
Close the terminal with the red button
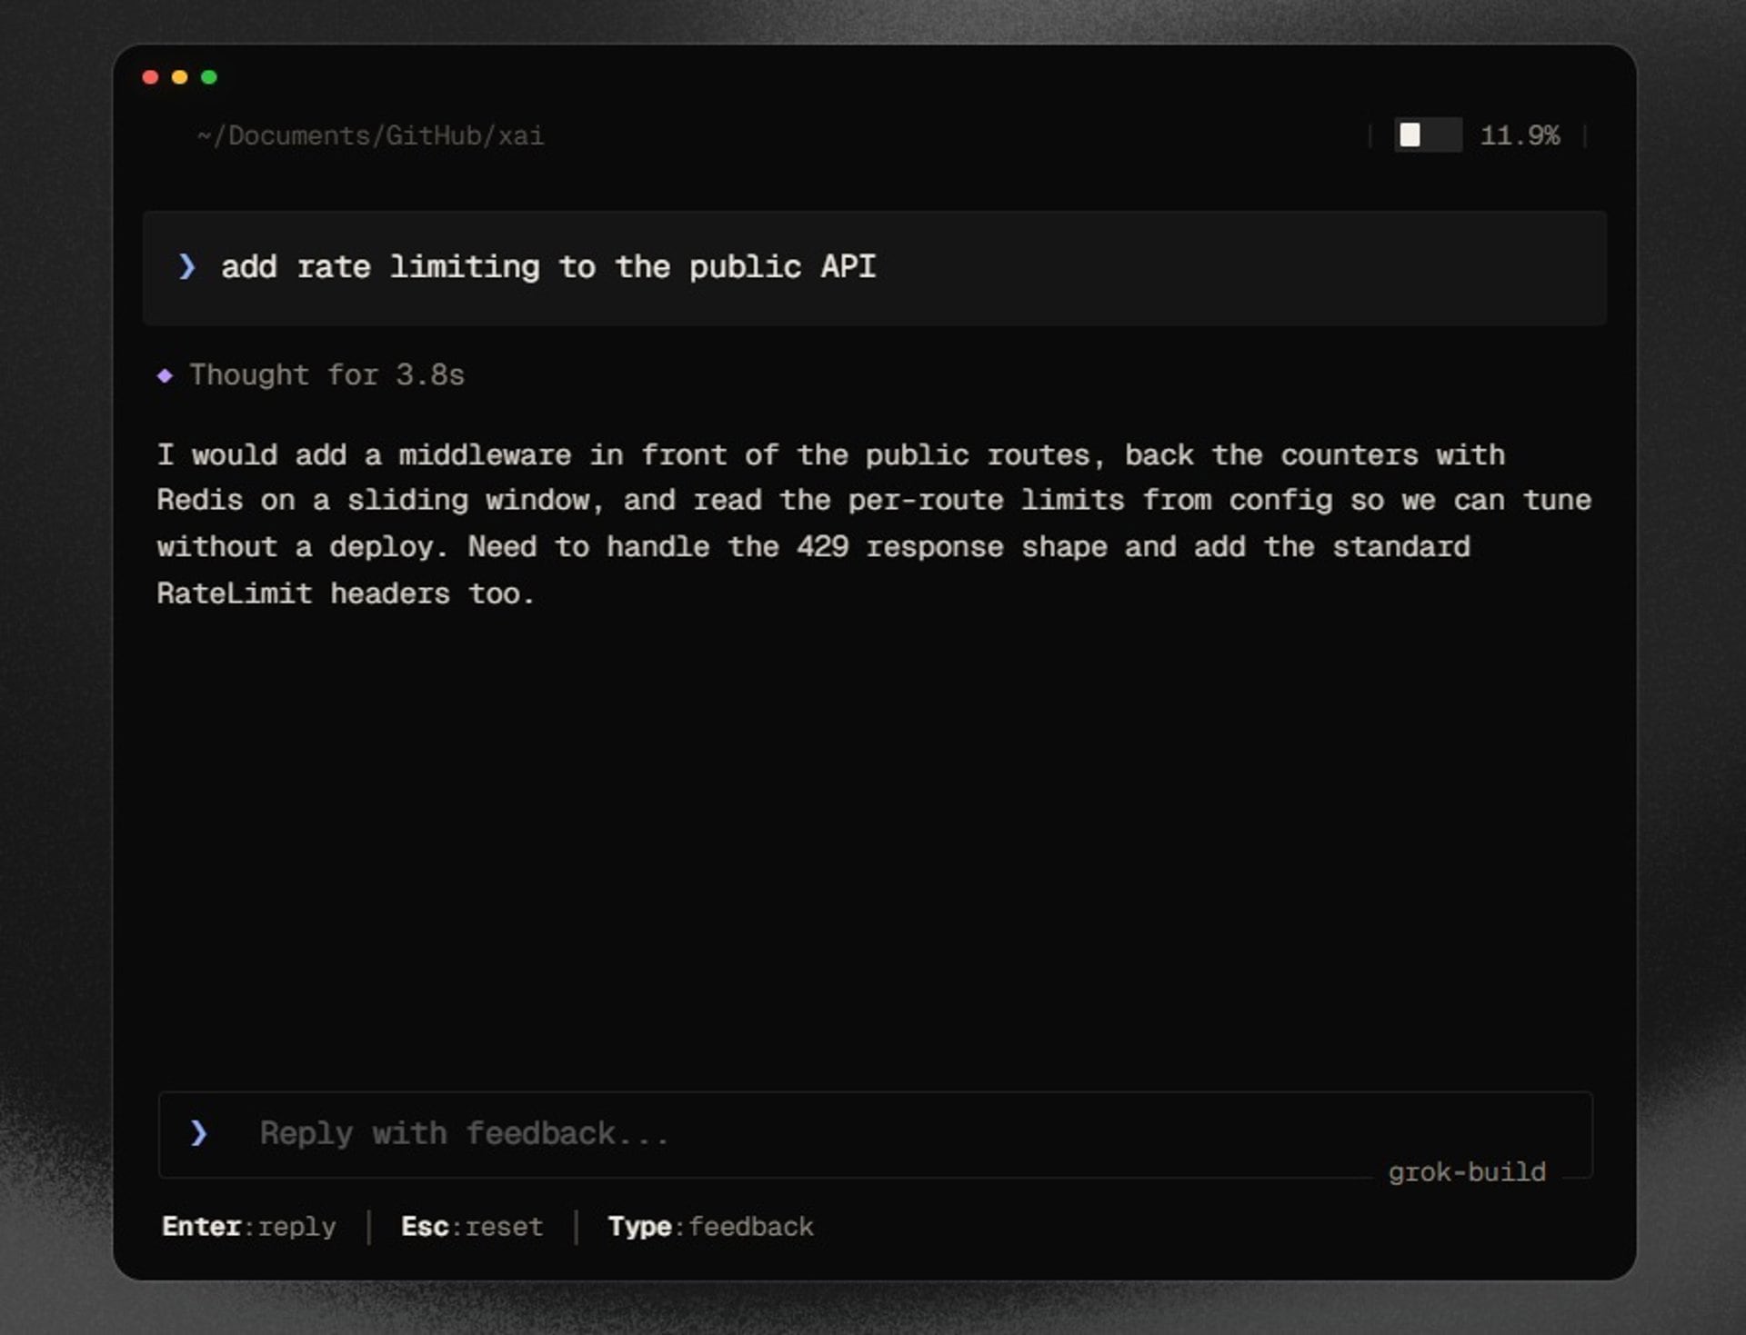pos(151,77)
